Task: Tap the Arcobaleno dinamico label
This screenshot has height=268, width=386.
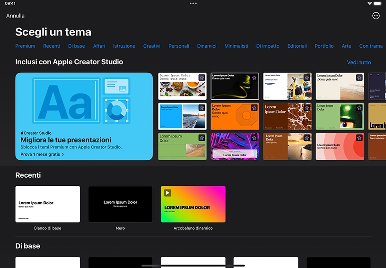Action: point(193,228)
